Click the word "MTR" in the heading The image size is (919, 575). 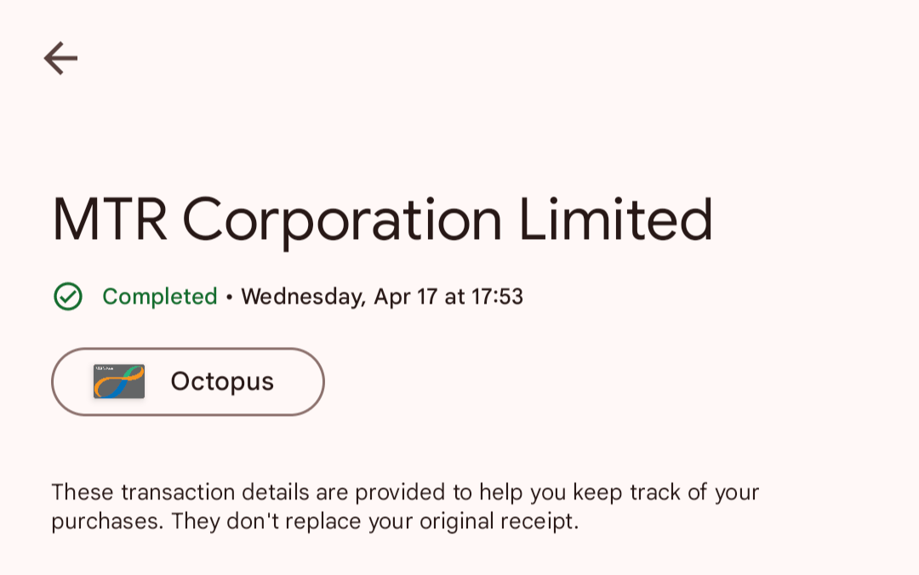(x=110, y=219)
